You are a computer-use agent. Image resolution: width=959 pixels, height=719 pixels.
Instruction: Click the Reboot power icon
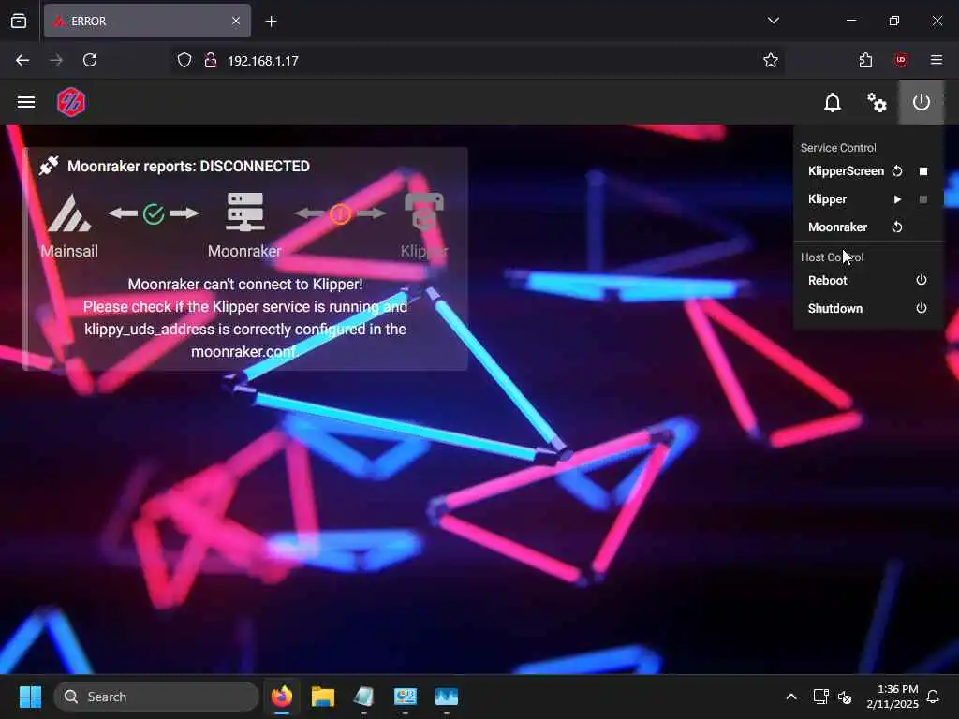[922, 280]
